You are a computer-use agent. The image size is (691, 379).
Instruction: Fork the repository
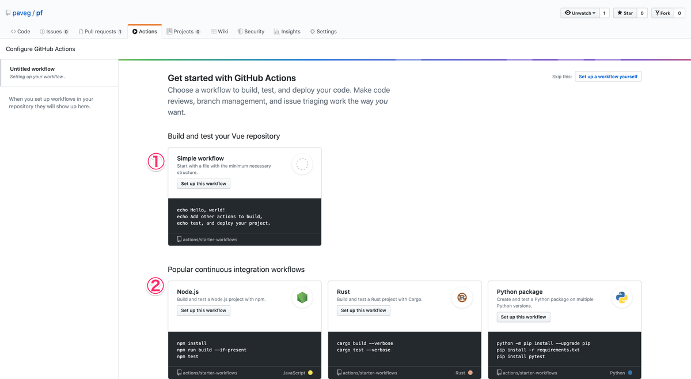pos(663,13)
